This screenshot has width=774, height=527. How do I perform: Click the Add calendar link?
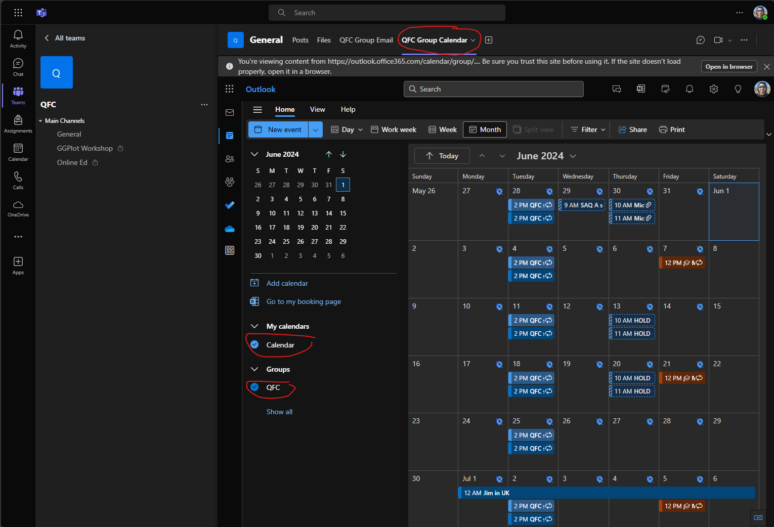coord(287,283)
